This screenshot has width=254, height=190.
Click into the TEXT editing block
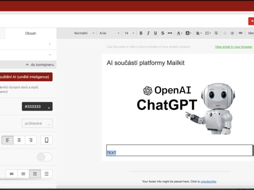pyautogui.click(x=179, y=150)
